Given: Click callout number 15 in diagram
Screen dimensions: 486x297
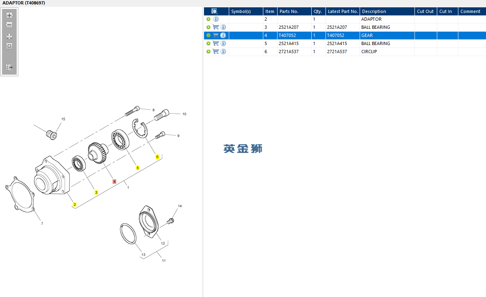Looking at the screenshot, I should (x=63, y=119).
